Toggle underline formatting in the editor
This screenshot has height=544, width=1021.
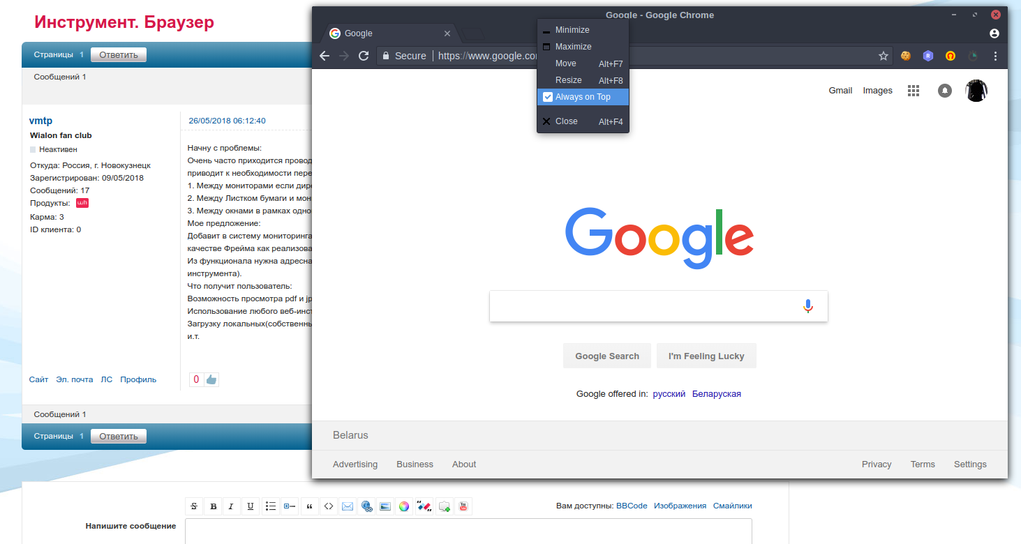(x=250, y=506)
